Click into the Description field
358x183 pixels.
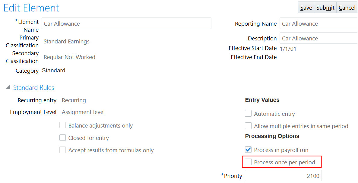pos(318,38)
